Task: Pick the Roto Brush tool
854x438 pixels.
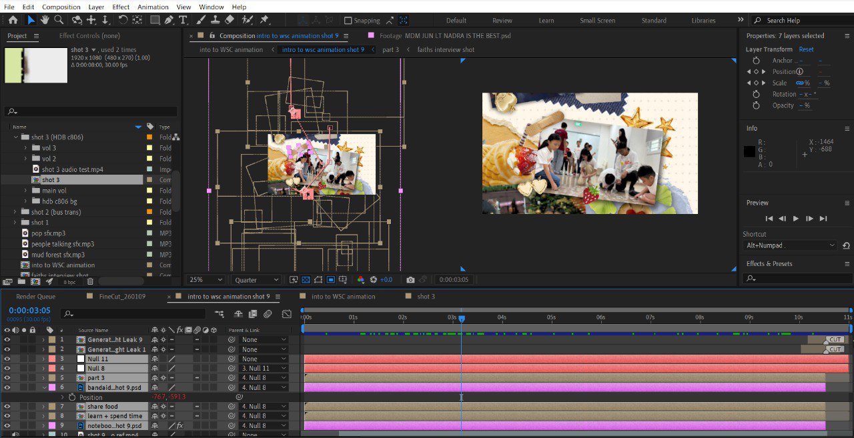Action: (246, 21)
